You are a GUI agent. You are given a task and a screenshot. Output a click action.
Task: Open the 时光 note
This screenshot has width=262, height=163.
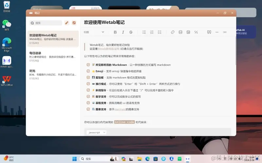click(x=53, y=74)
